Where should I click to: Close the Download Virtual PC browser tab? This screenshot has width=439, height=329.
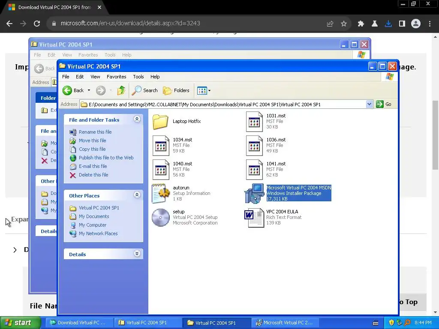pyautogui.click(x=99, y=7)
